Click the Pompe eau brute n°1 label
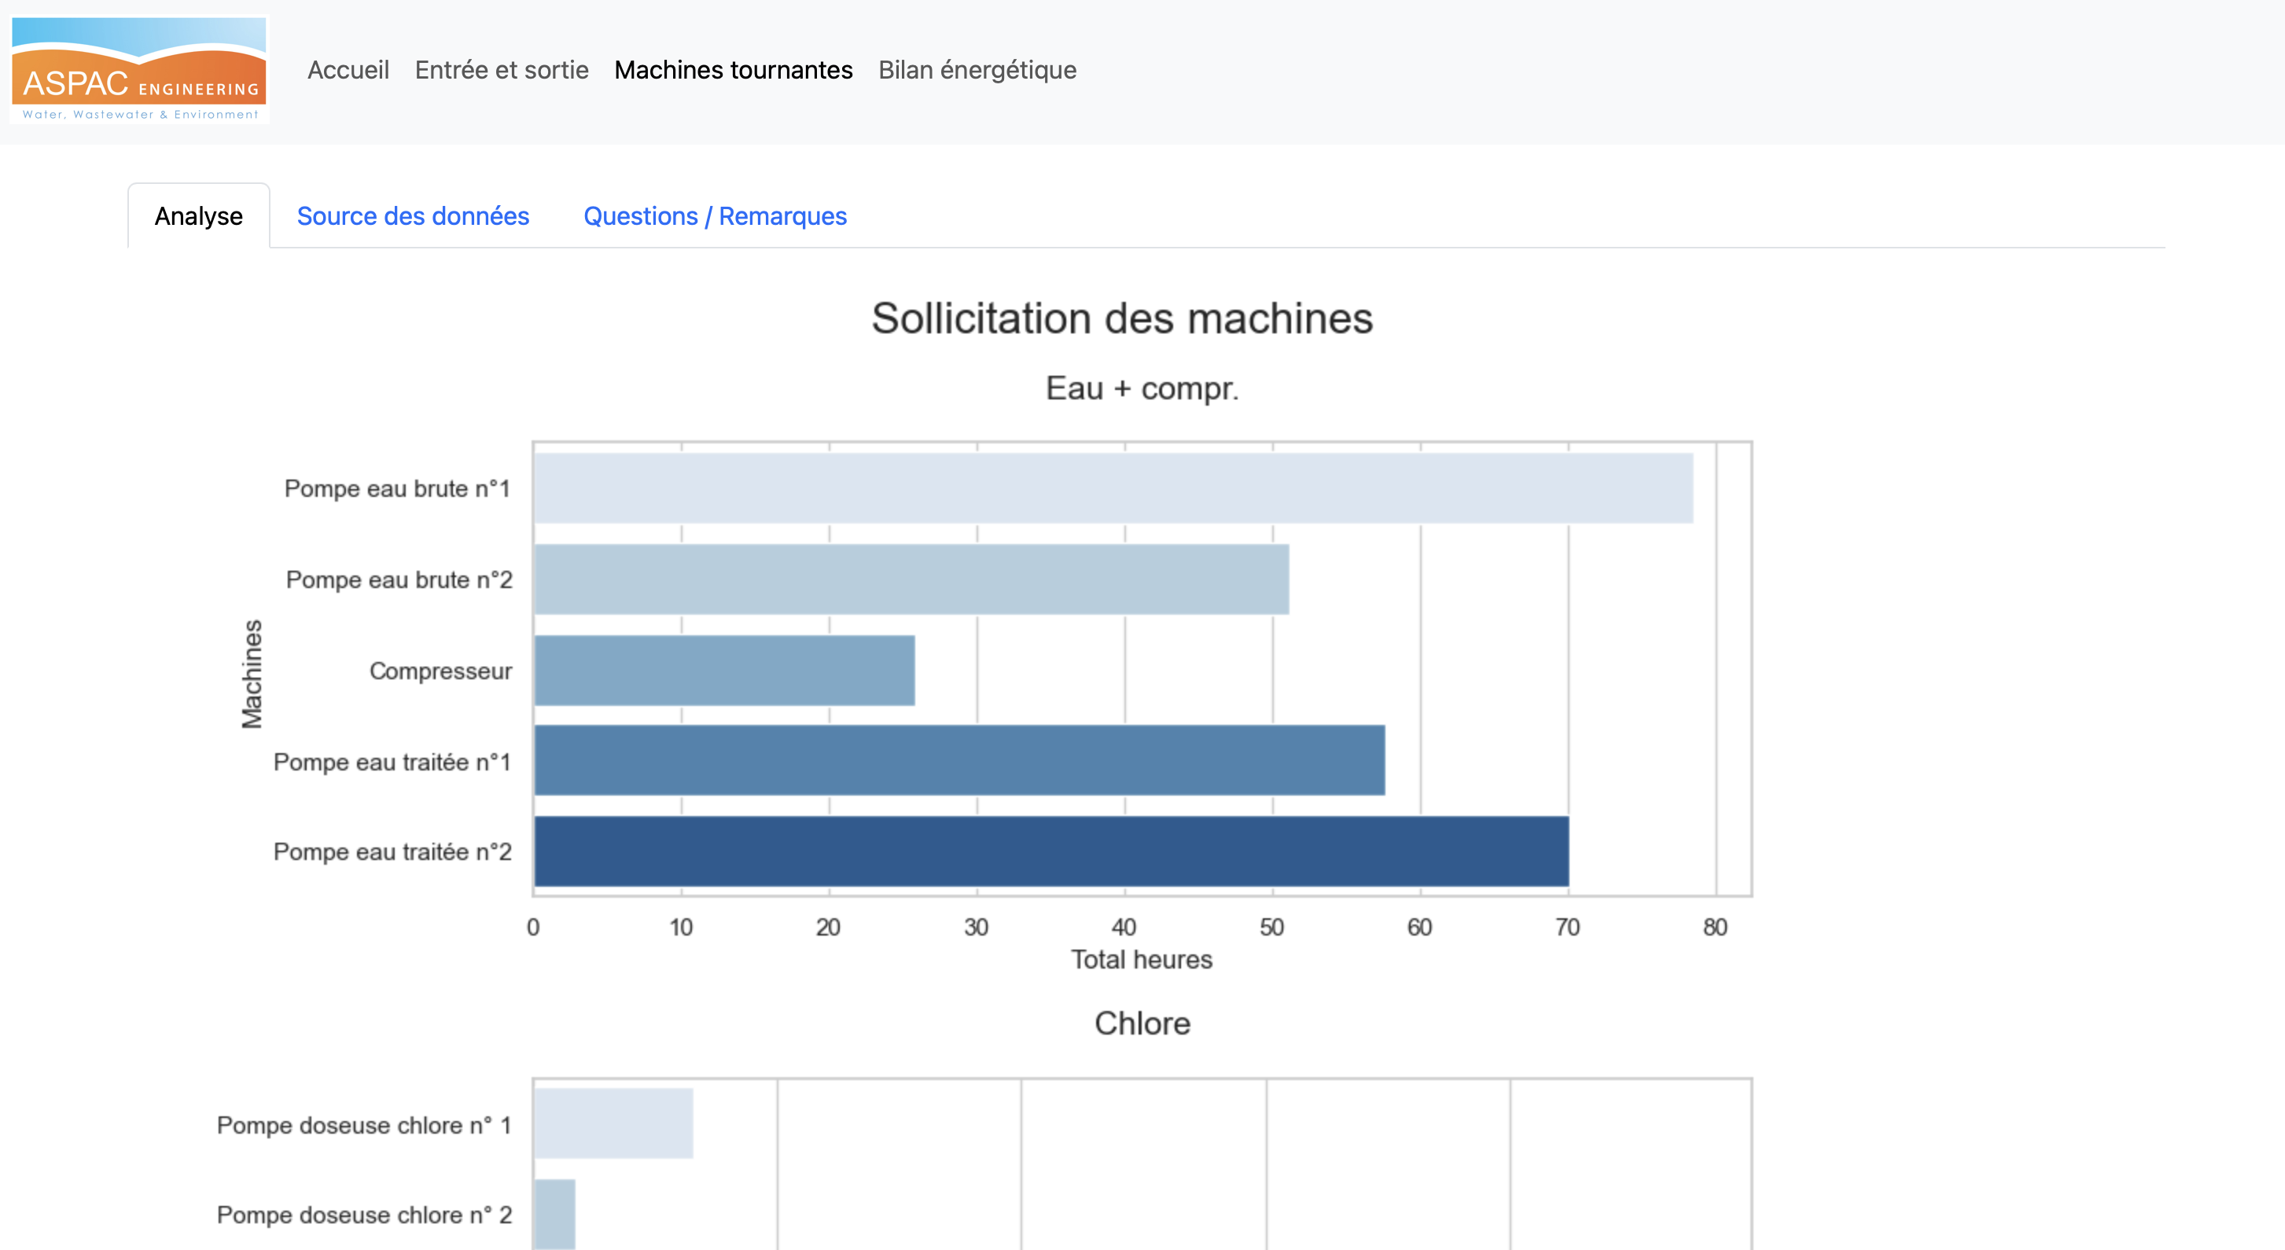Viewport: 2285px width, 1250px height. tap(396, 488)
